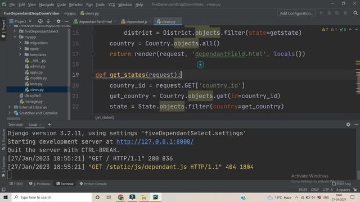Click the UTF-8 encoding status
The height and width of the screenshot is (202, 360).
point(327,190)
